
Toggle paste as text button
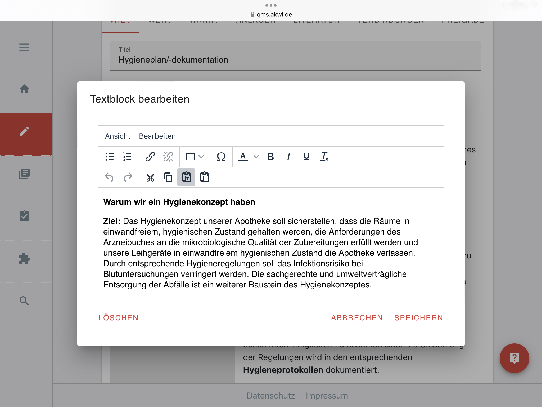tap(186, 177)
